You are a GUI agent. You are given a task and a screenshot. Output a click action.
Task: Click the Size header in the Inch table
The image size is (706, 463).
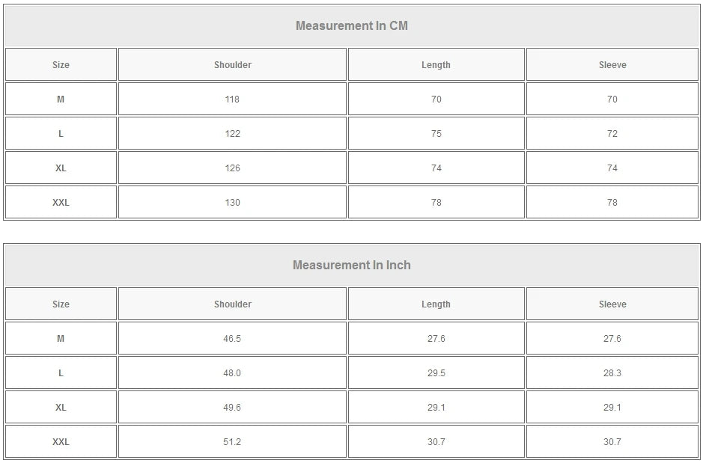tap(61, 304)
